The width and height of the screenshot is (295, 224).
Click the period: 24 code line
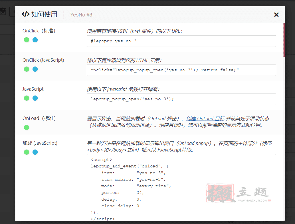tap(122, 193)
